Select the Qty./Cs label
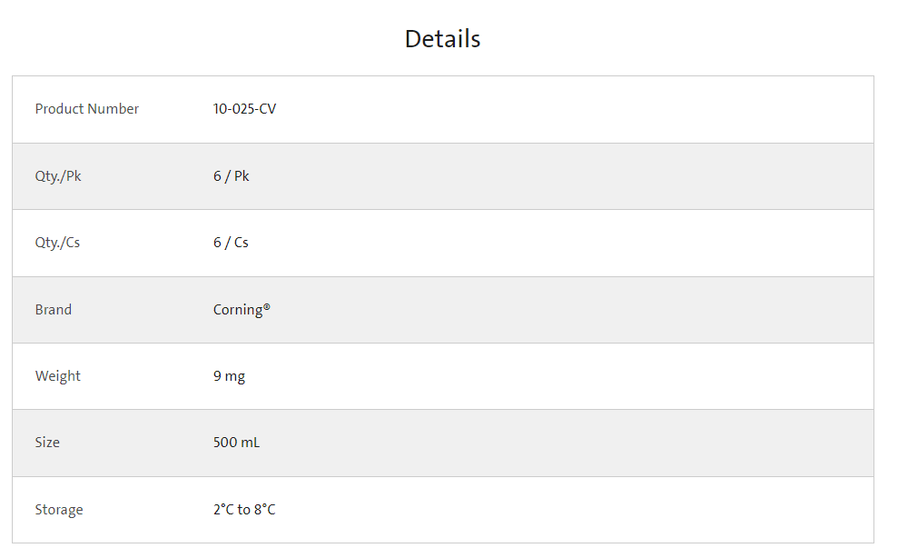This screenshot has height=558, width=898. (x=57, y=243)
